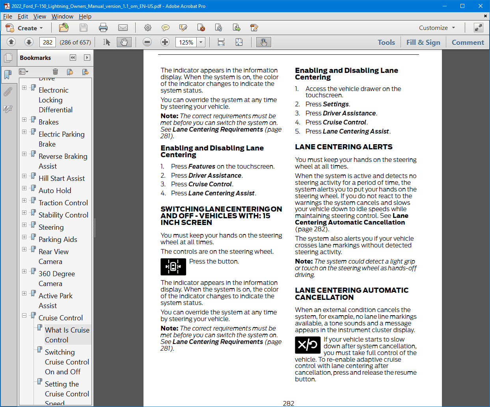Open the View menu

point(39,16)
